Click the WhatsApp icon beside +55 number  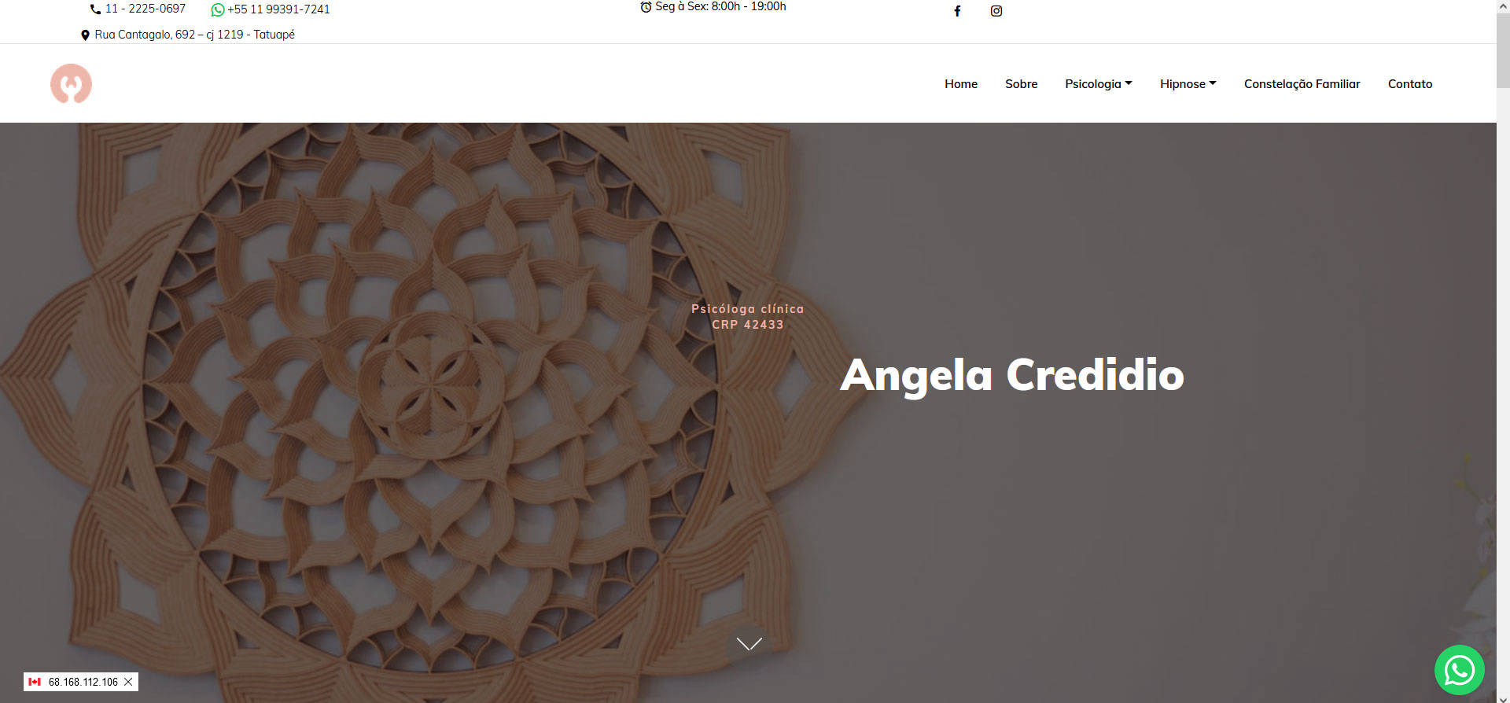pos(218,9)
